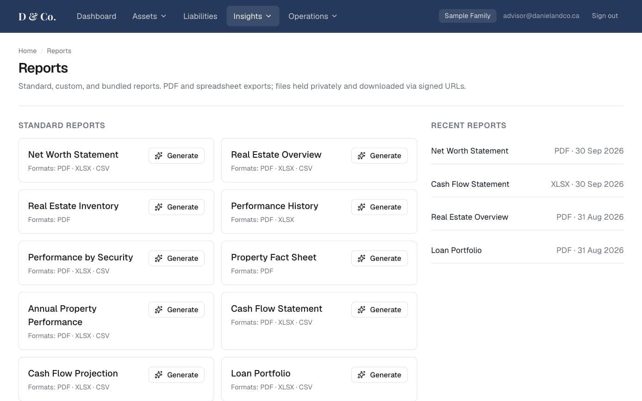
Task: Click sparkle icon on Loan Portfolio Generate
Action: [x=362, y=375]
